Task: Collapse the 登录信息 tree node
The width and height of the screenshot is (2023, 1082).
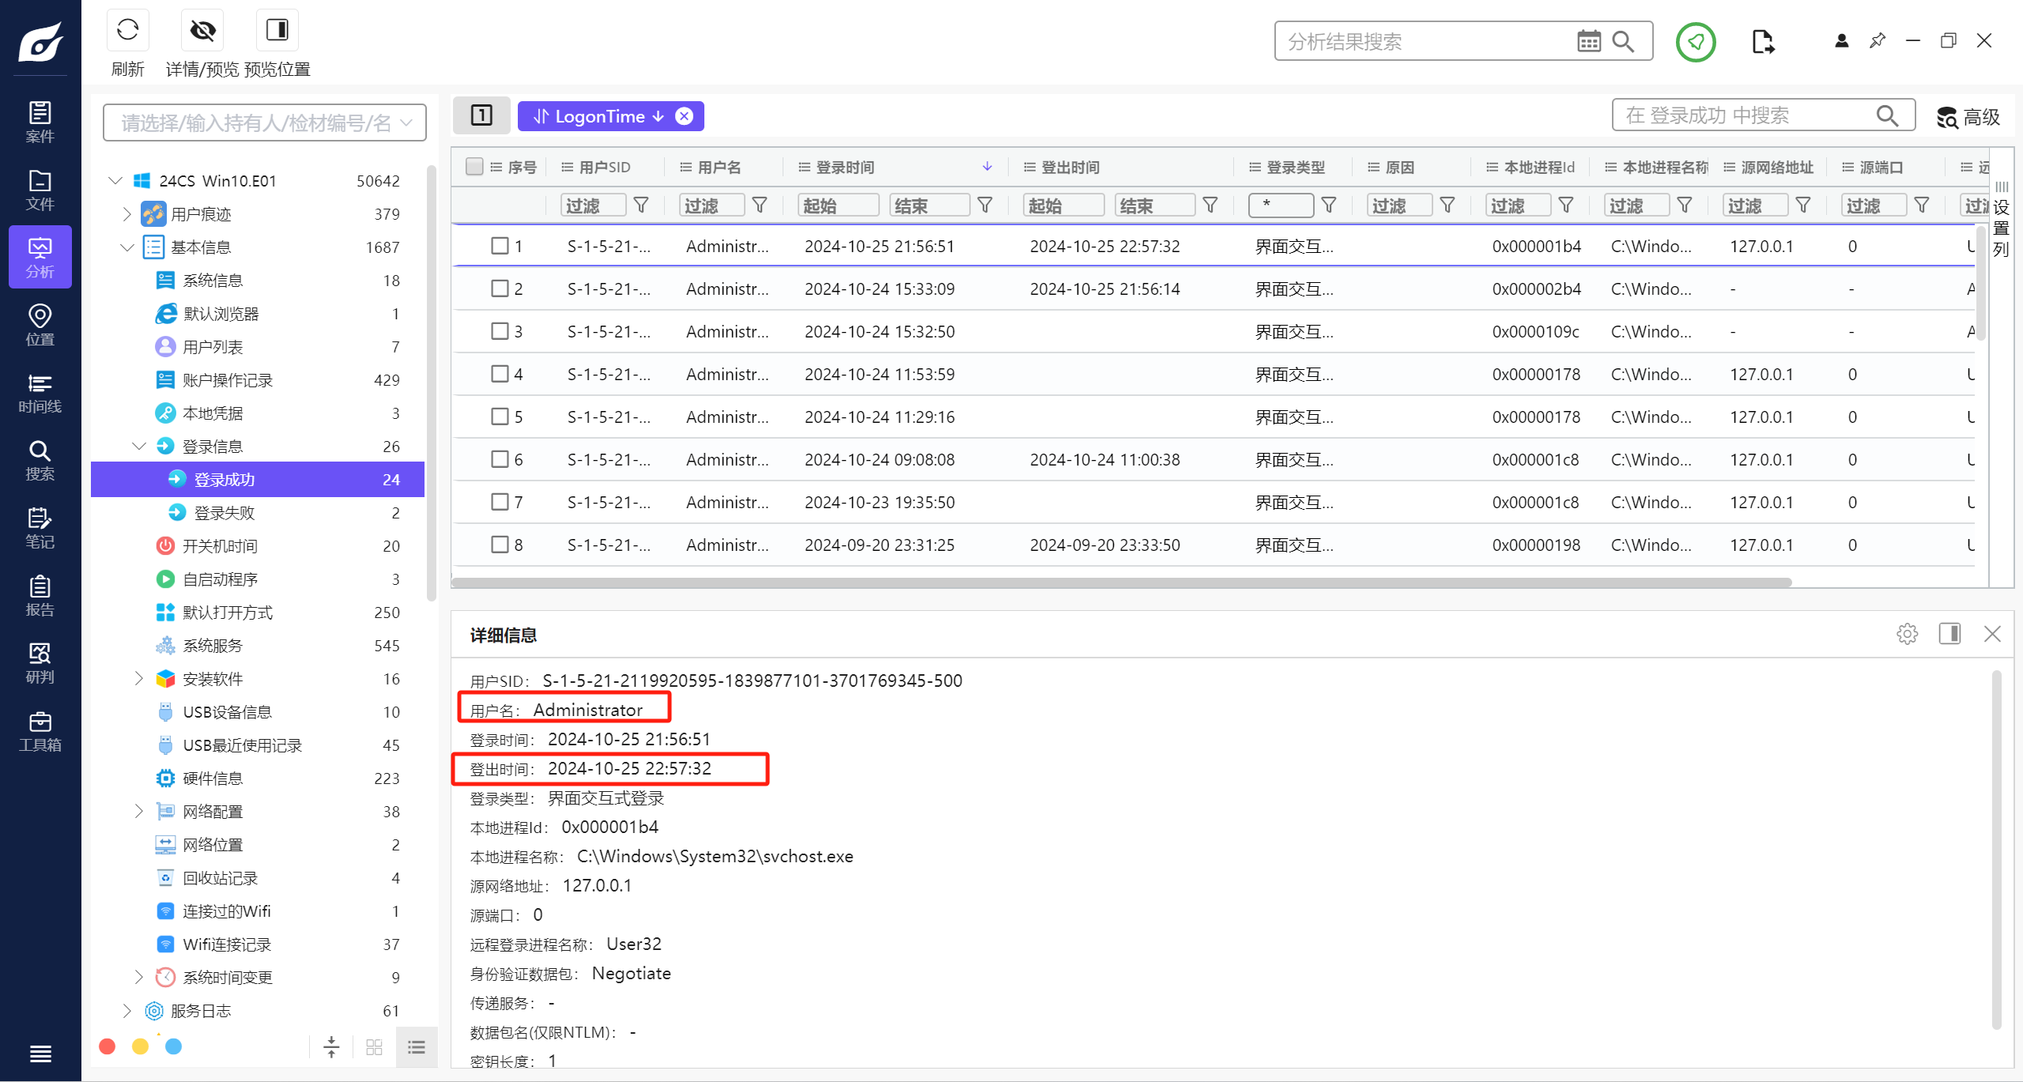Action: click(x=139, y=447)
